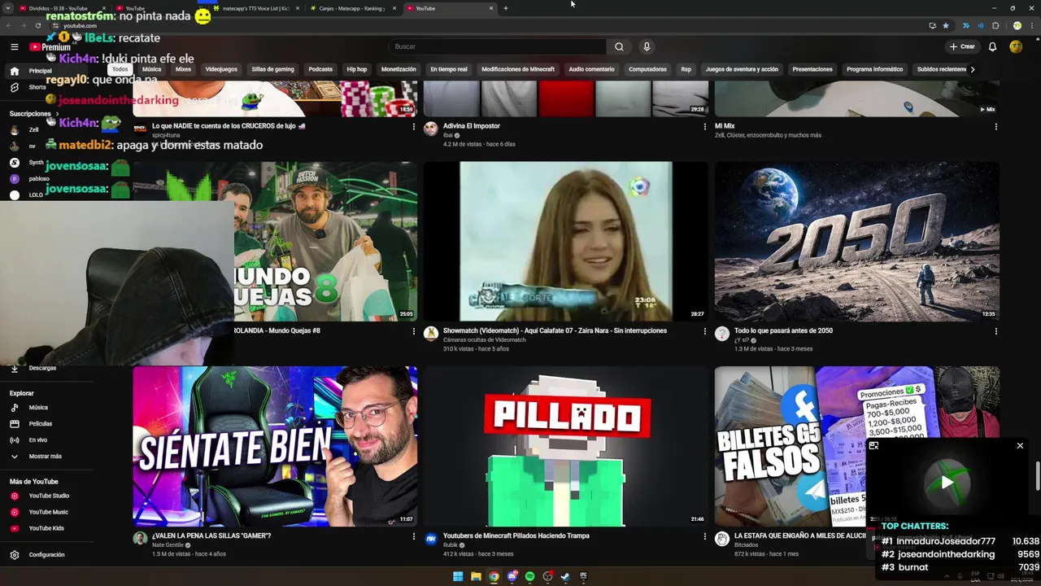The image size is (1041, 586).
Task: Open options for Las sillas gamer video
Action: point(413,536)
